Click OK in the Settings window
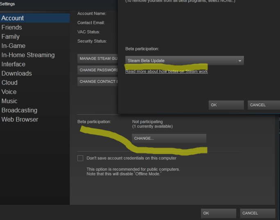 219,213
